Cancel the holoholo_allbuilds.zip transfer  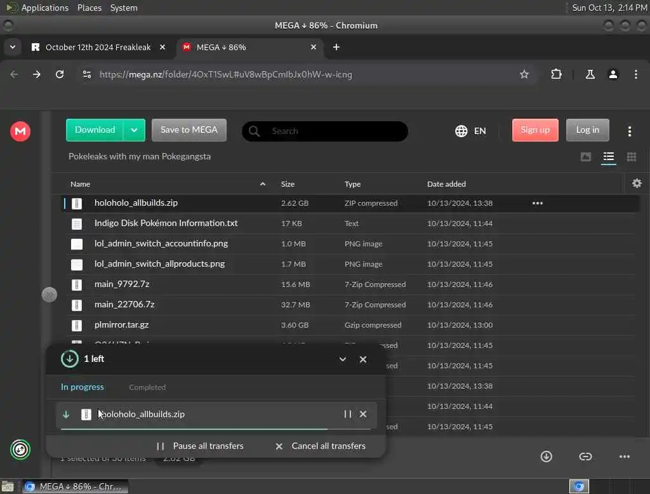[x=362, y=414]
